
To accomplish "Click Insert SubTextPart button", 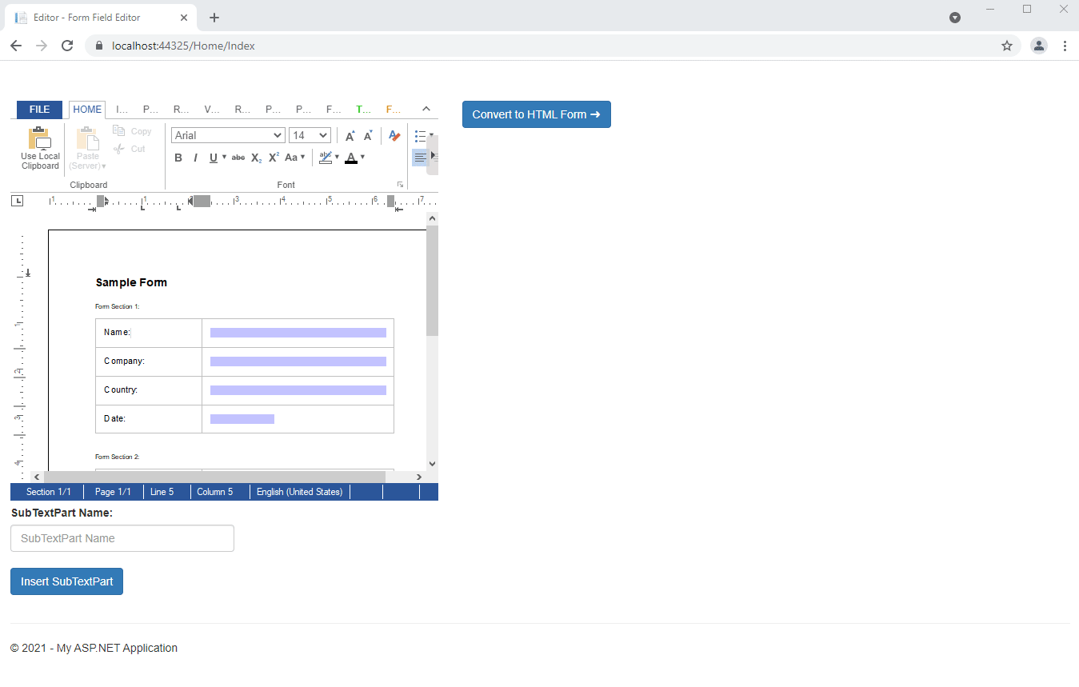I will [x=66, y=581].
